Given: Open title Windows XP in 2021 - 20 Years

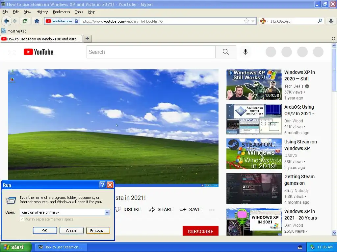Looking at the screenshot, I should (x=300, y=215).
